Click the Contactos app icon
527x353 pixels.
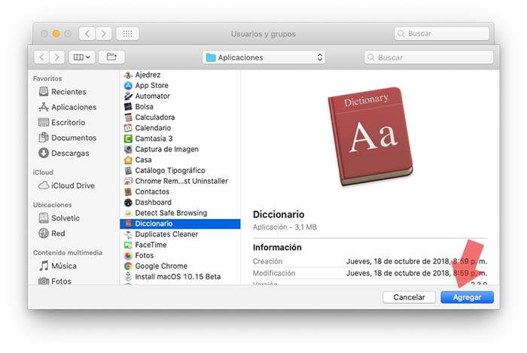coord(128,192)
